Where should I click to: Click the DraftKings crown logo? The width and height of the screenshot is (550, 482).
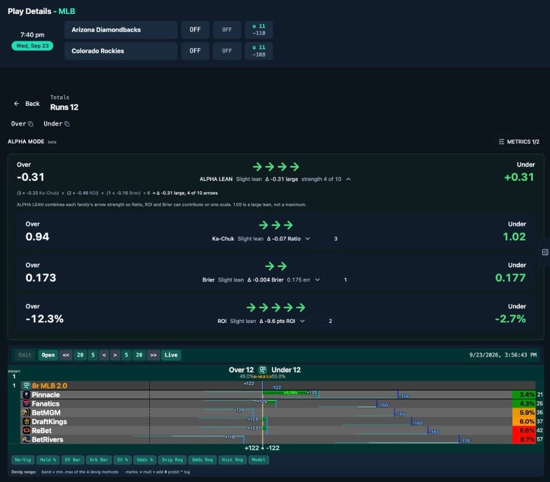26,421
